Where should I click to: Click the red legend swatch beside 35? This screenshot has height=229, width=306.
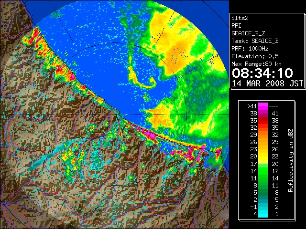[263, 120]
